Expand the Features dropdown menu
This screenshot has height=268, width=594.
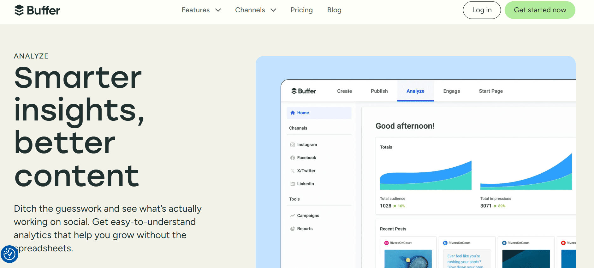click(x=201, y=10)
